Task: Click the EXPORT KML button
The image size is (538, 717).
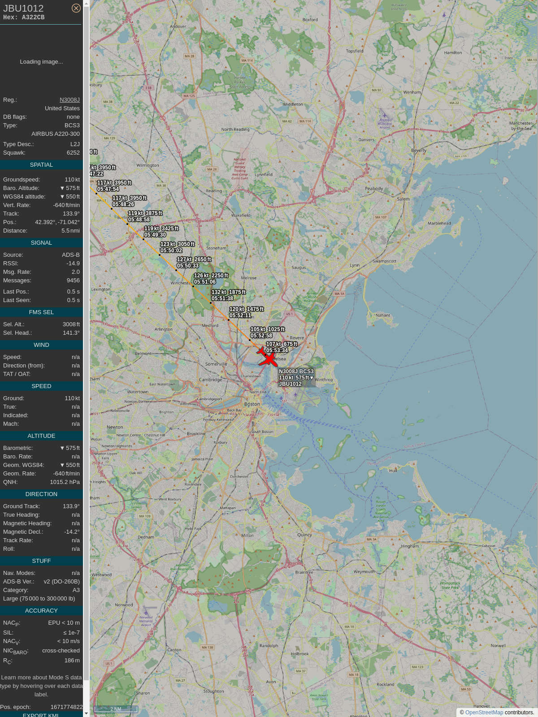Action: pyautogui.click(x=41, y=715)
